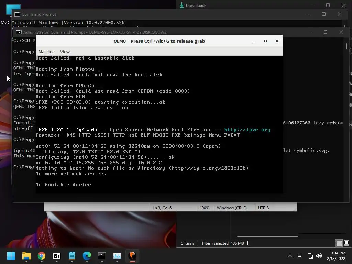Click Notepad's Ln 3, Col 6 status
The width and height of the screenshot is (352, 264).
pyautogui.click(x=162, y=208)
